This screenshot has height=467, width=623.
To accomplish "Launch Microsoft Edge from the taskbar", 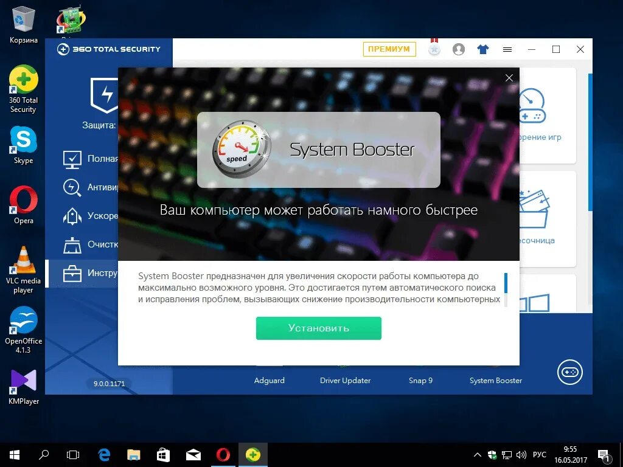I will 103,455.
